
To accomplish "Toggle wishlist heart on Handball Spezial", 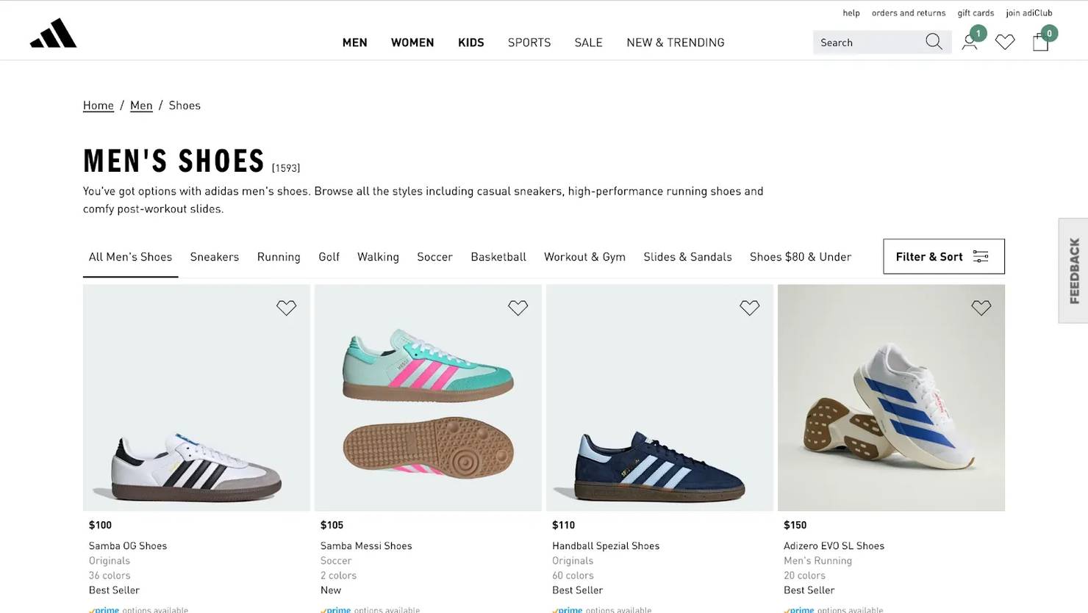I will 749,308.
